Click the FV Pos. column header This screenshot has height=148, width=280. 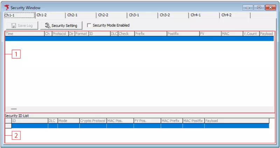(x=147, y=121)
